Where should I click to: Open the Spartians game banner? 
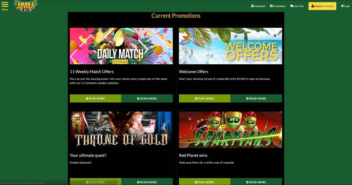point(231,129)
